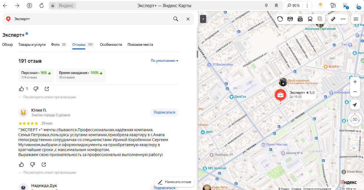Open the 'Товары и услуги' tab

point(32,45)
